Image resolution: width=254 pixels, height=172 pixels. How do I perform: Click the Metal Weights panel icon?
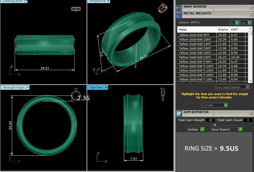pos(179,14)
